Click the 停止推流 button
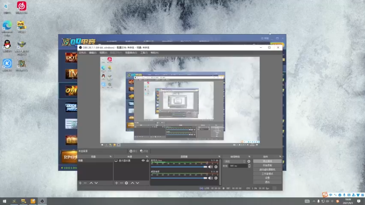The width and height of the screenshot is (365, 205). click(x=267, y=161)
